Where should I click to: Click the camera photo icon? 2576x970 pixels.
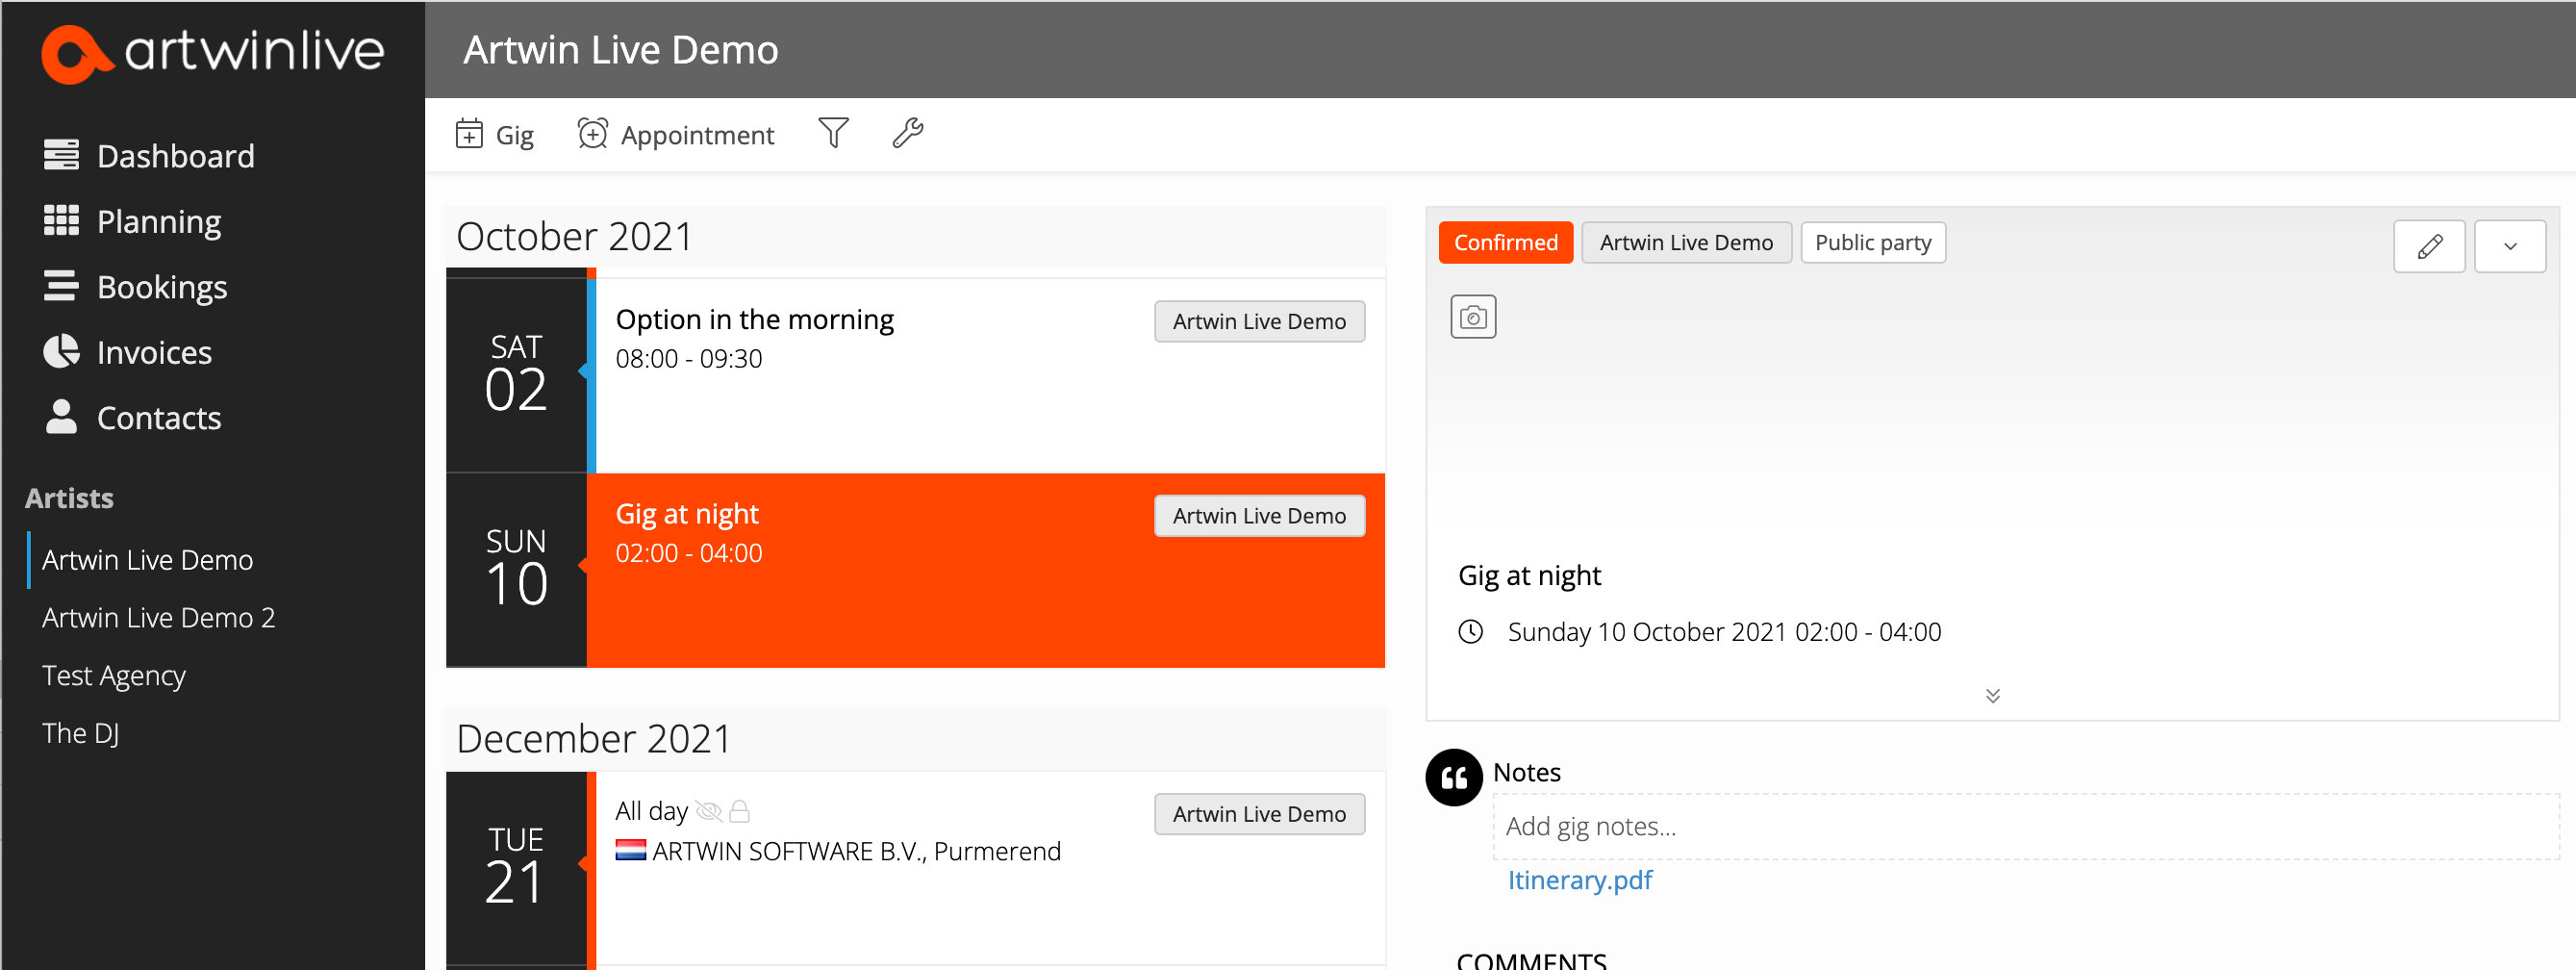click(x=1472, y=317)
